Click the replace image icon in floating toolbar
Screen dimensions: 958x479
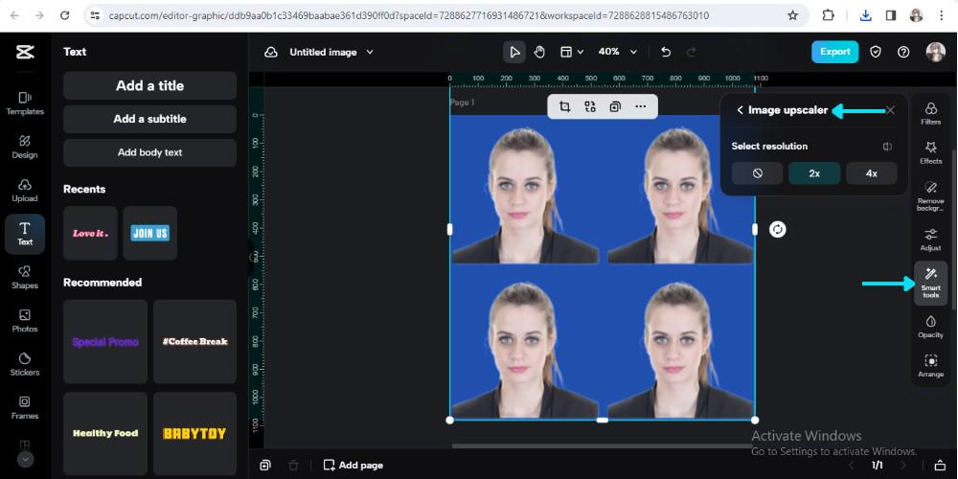pyautogui.click(x=589, y=107)
